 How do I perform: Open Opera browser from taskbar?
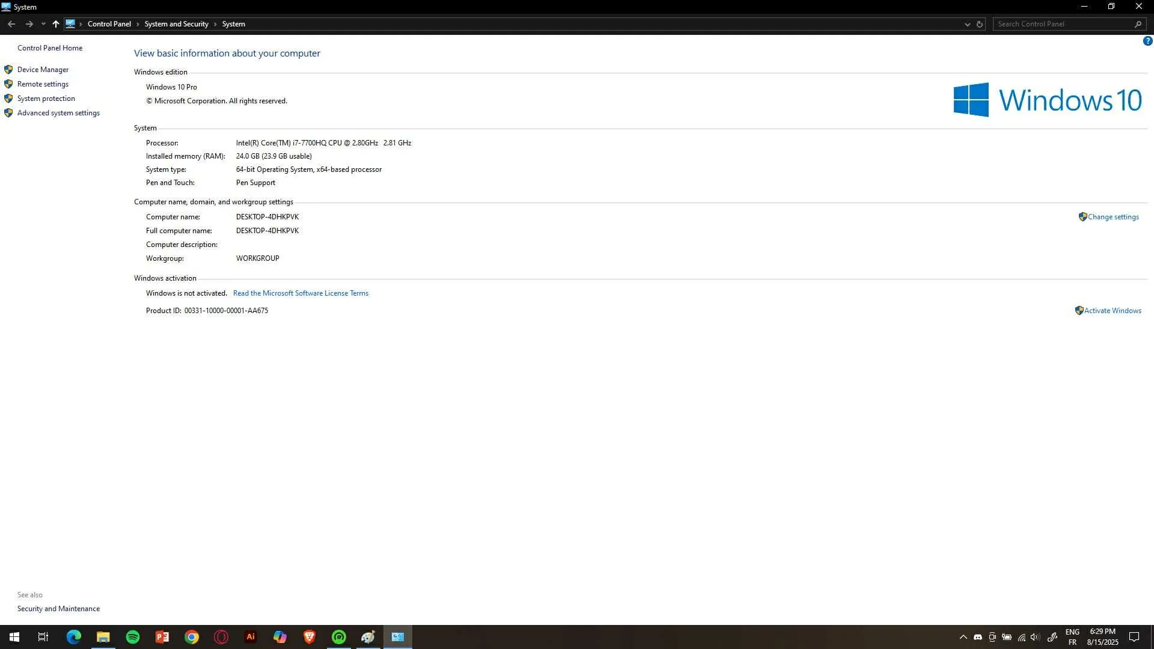pos(221,637)
